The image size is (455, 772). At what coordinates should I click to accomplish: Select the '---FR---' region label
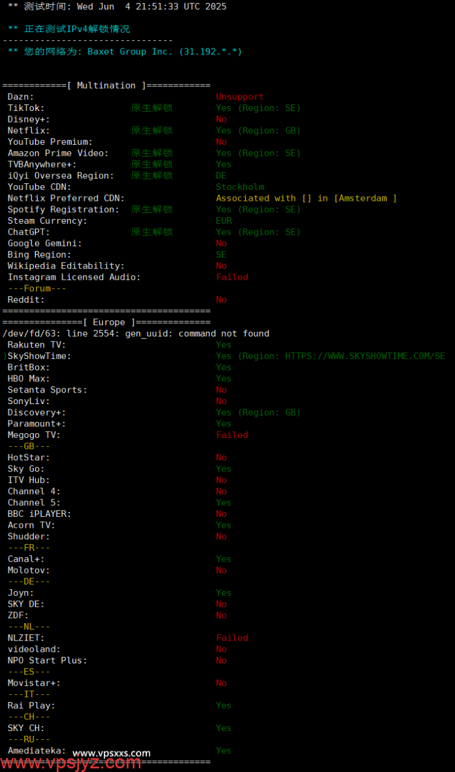pyautogui.click(x=29, y=548)
